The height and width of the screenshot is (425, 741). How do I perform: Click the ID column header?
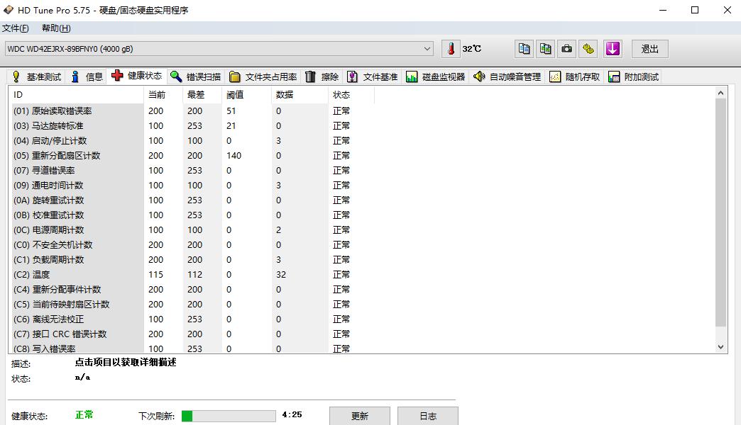77,95
